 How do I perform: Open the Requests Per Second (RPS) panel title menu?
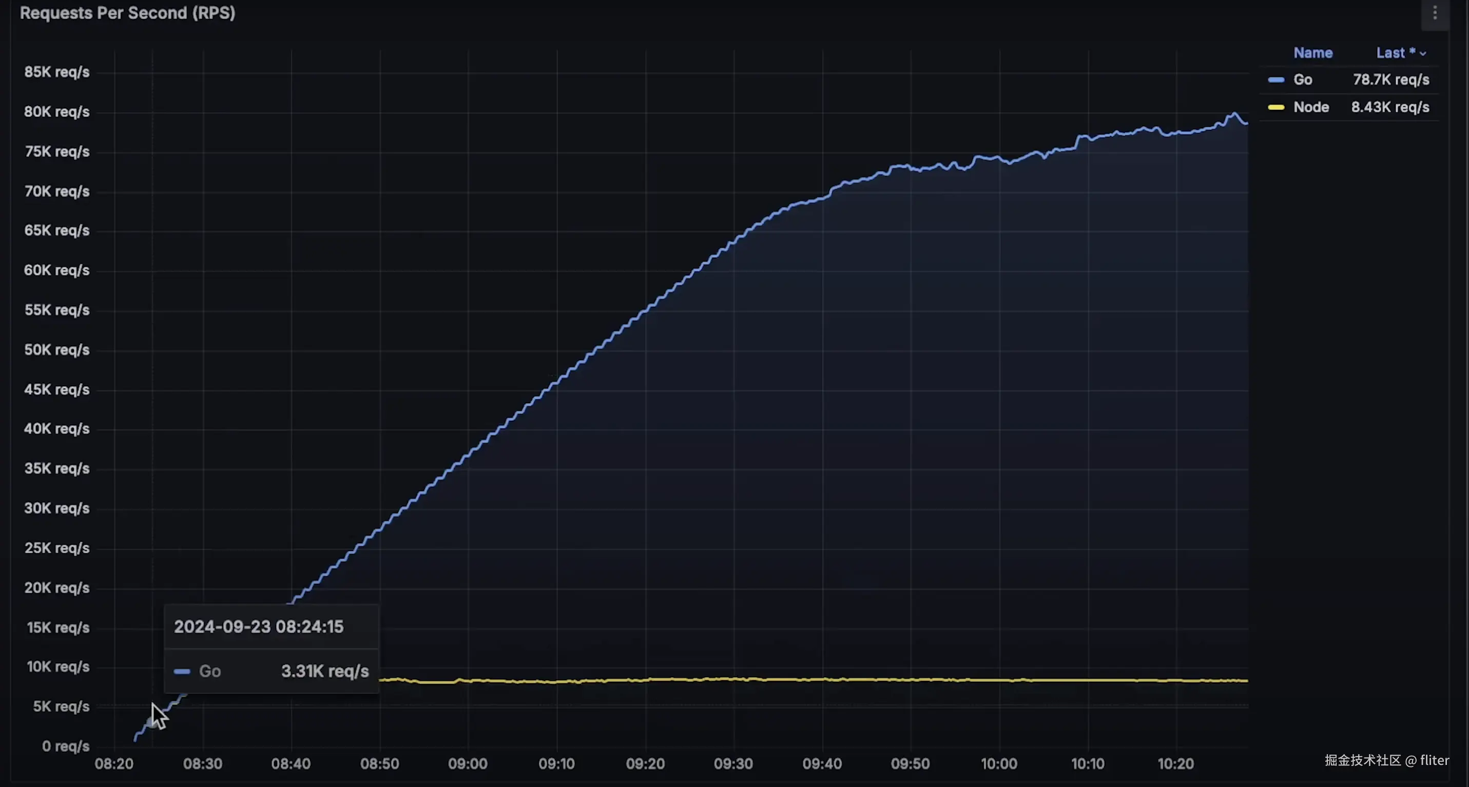(127, 13)
